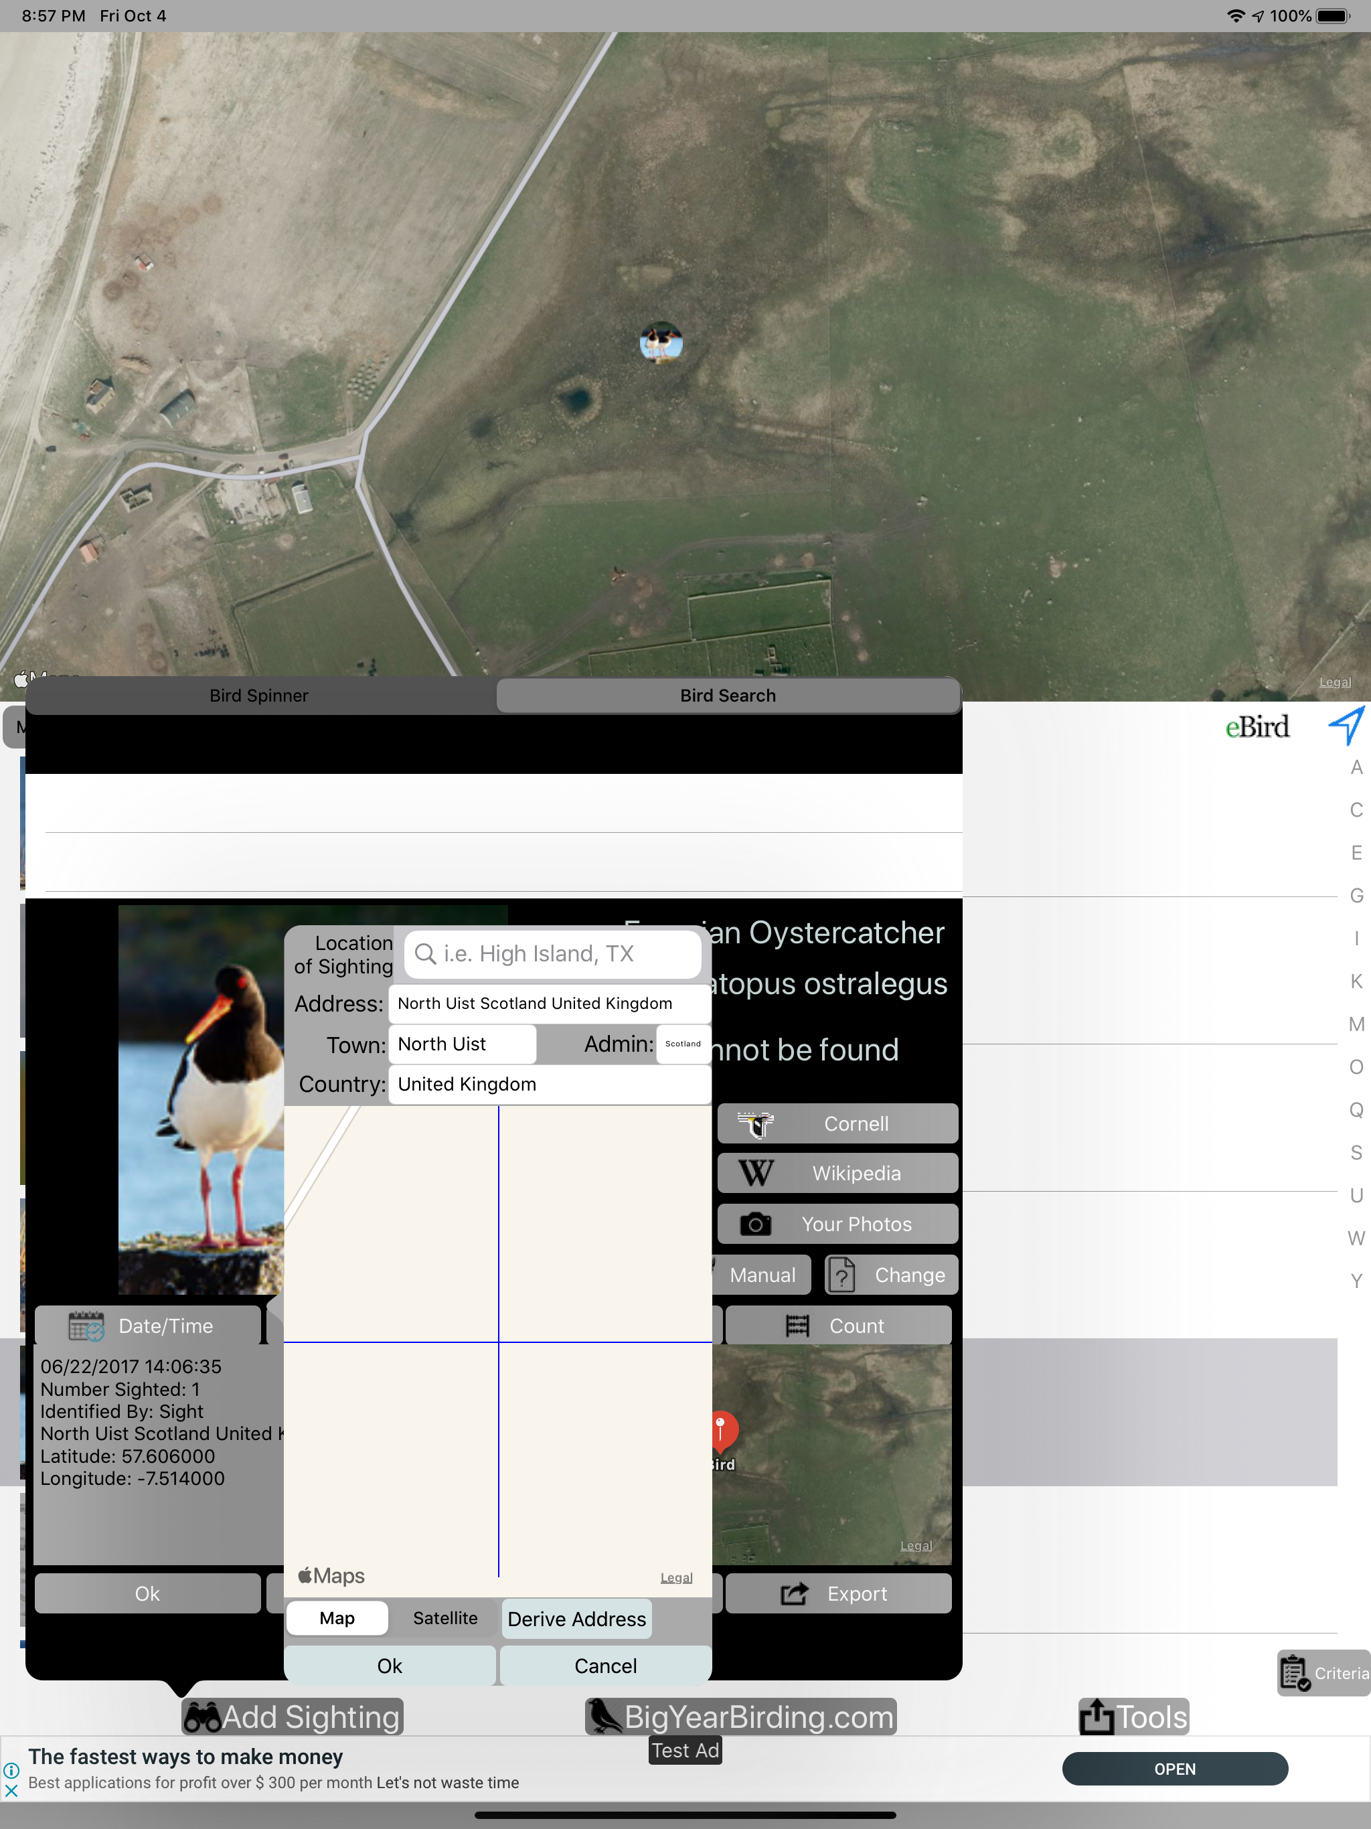
Task: Jump to index letter U
Action: (1356, 1196)
